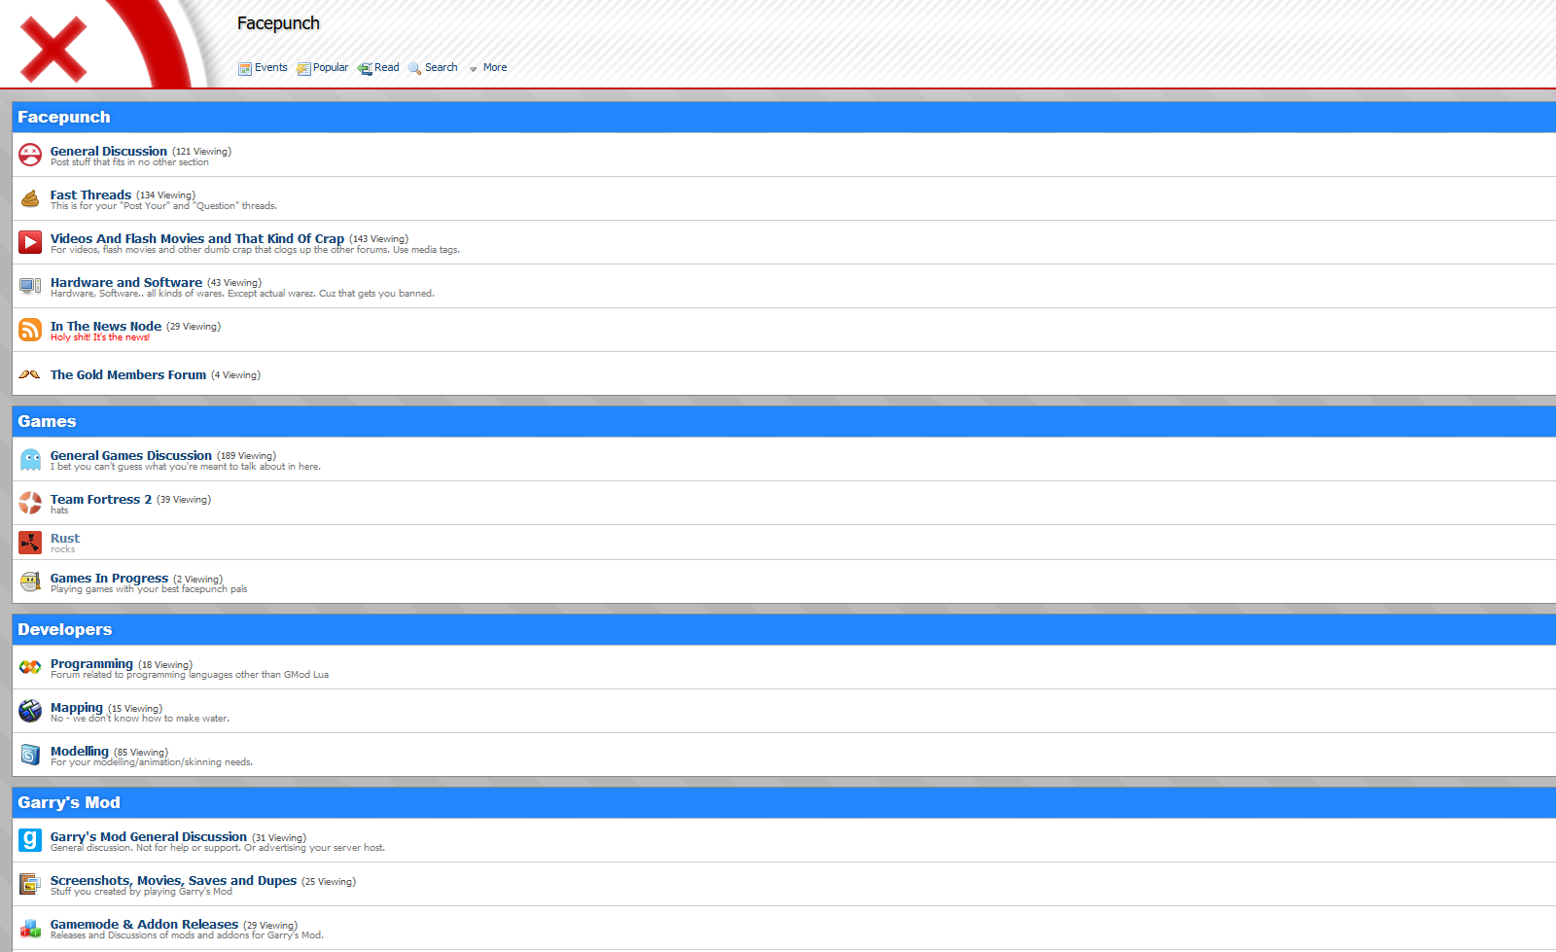1556x952 pixels.
Task: Click the Games In Progress face icon
Action: coord(30,582)
